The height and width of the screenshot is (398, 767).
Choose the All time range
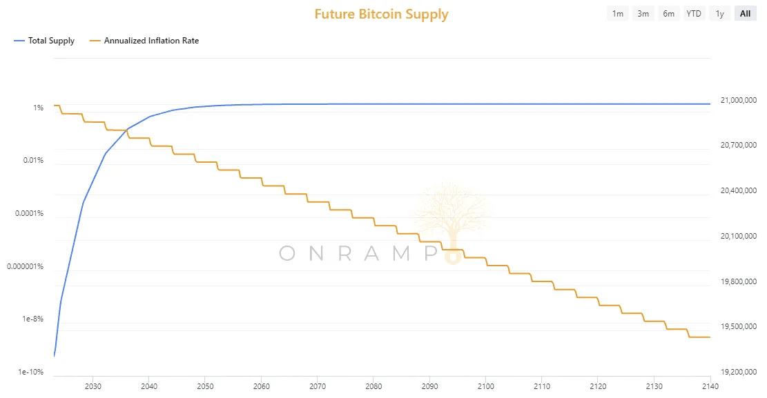[x=745, y=14]
